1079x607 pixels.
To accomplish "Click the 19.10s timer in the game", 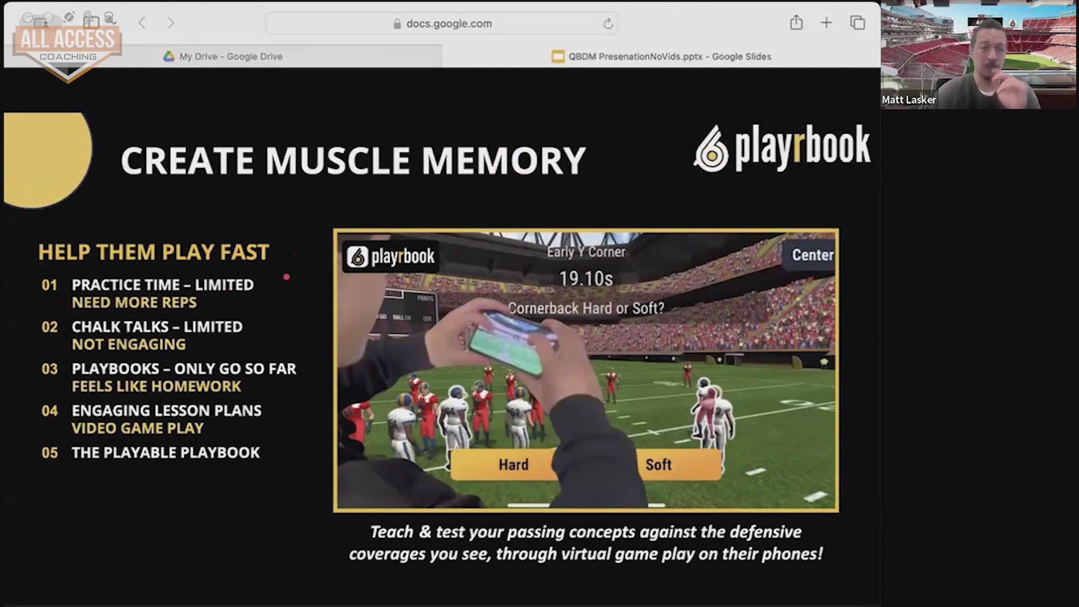I will click(586, 279).
